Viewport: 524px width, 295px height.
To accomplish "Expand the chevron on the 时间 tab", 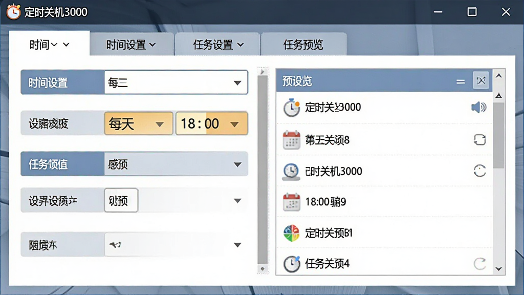I will pyautogui.click(x=66, y=45).
